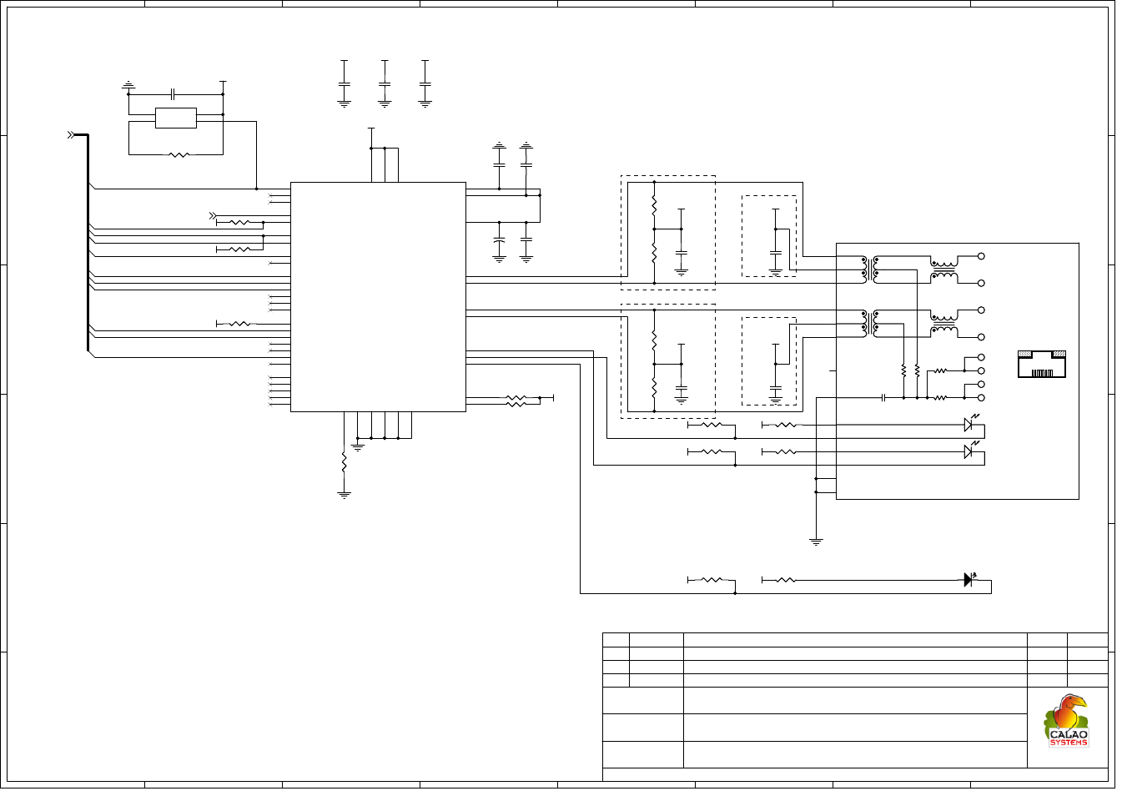Select the lower isolation transformer symbol
Image resolution: width=1127 pixels, height=796 pixels.
(x=871, y=323)
